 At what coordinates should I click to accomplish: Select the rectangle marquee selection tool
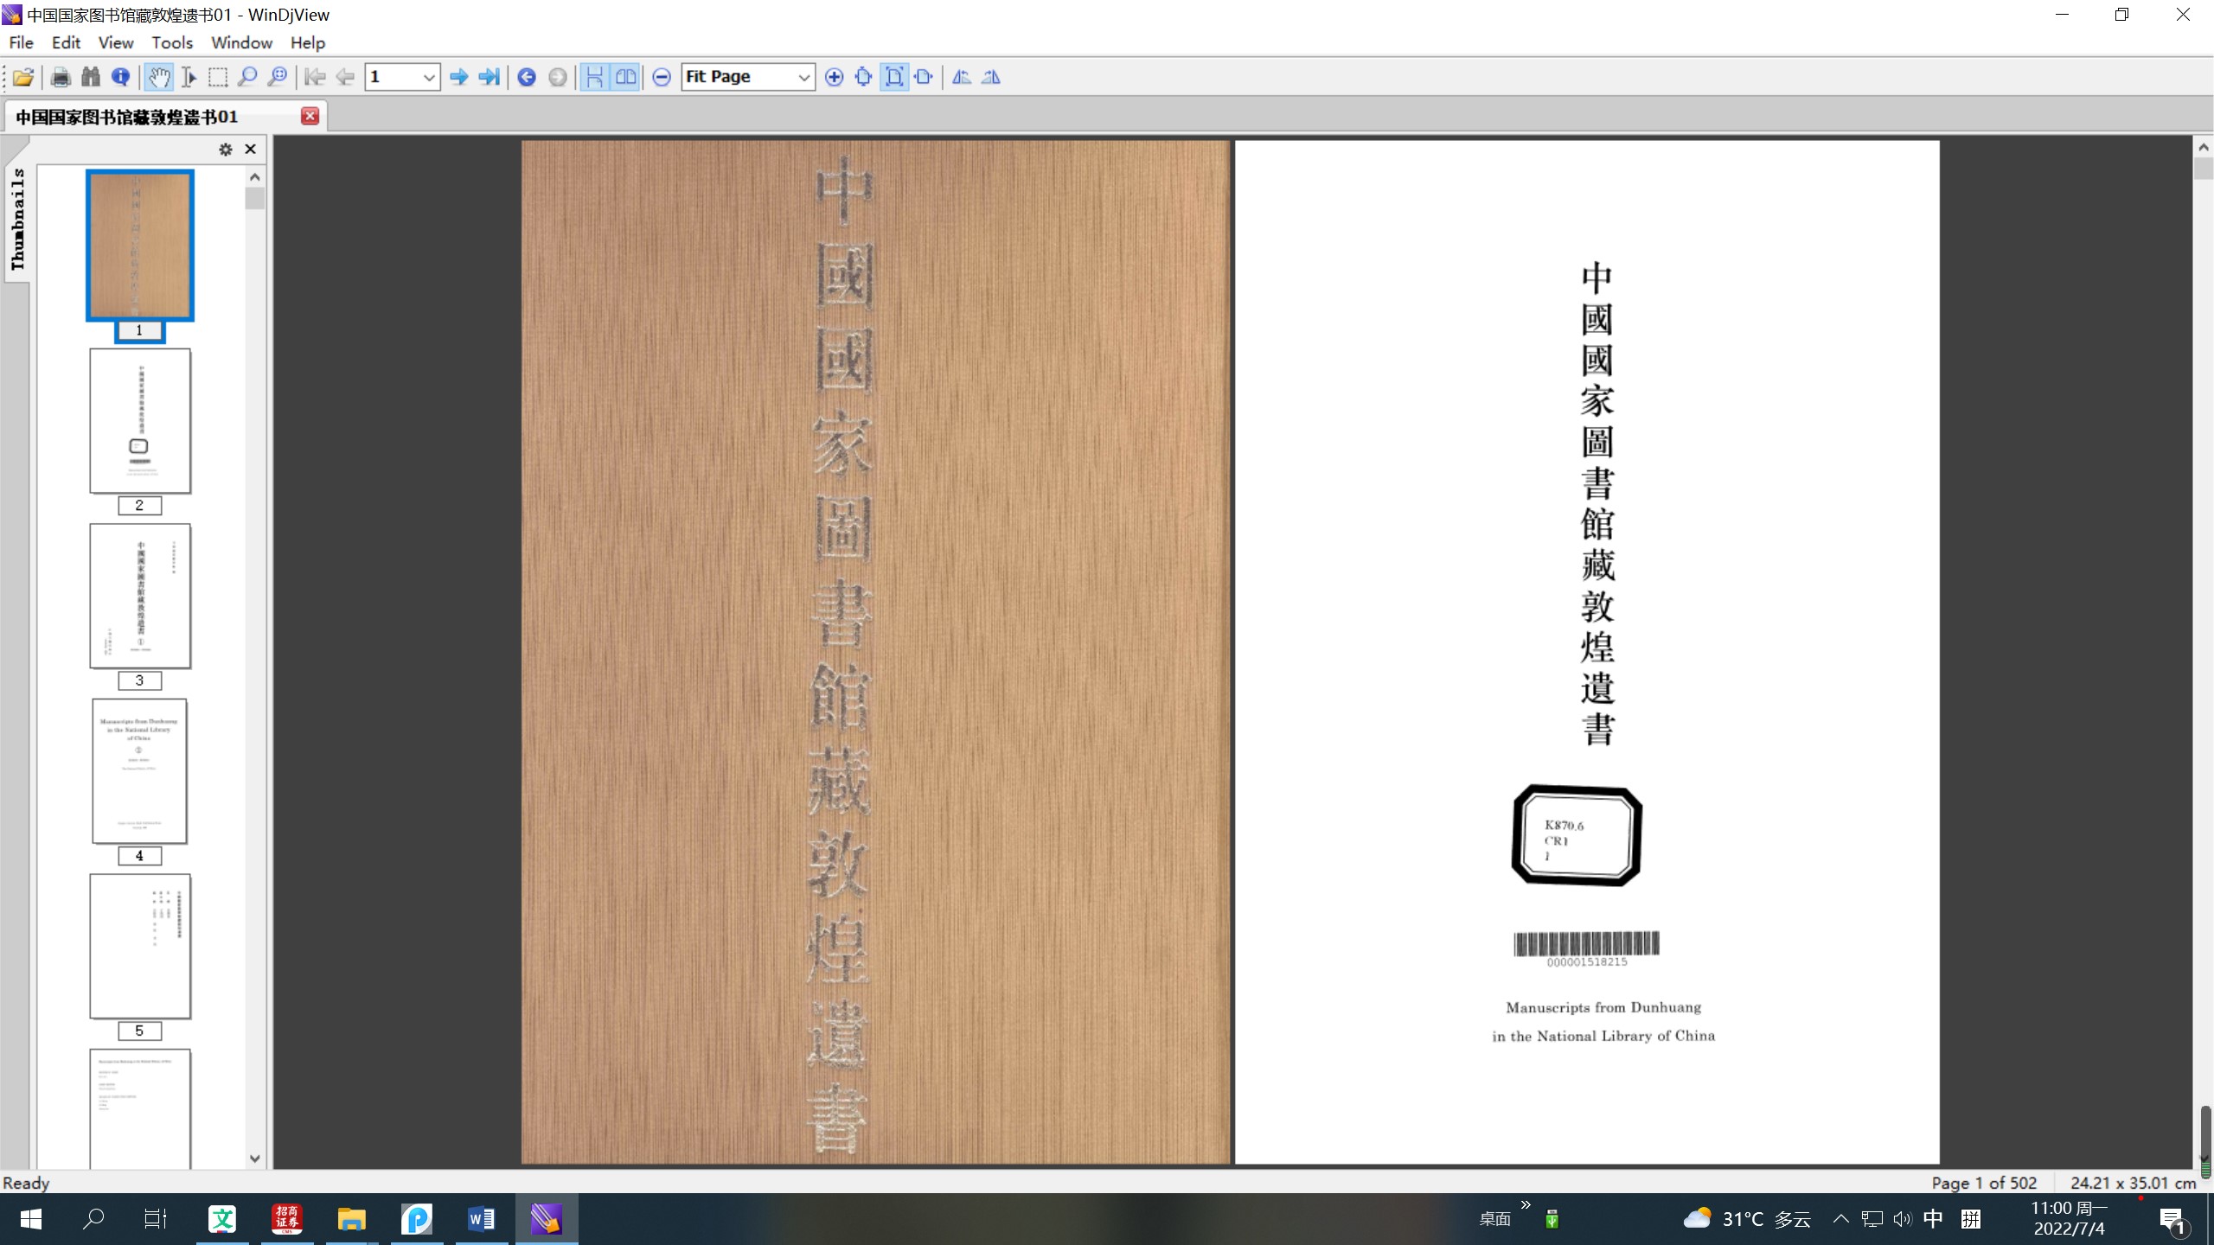pos(218,77)
